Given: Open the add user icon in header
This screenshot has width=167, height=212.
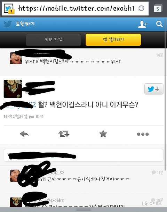Looking at the screenshot, I should (x=143, y=24).
